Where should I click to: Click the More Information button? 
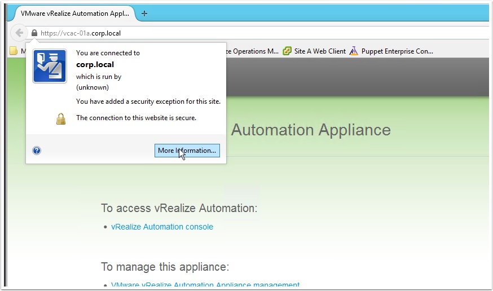187,151
